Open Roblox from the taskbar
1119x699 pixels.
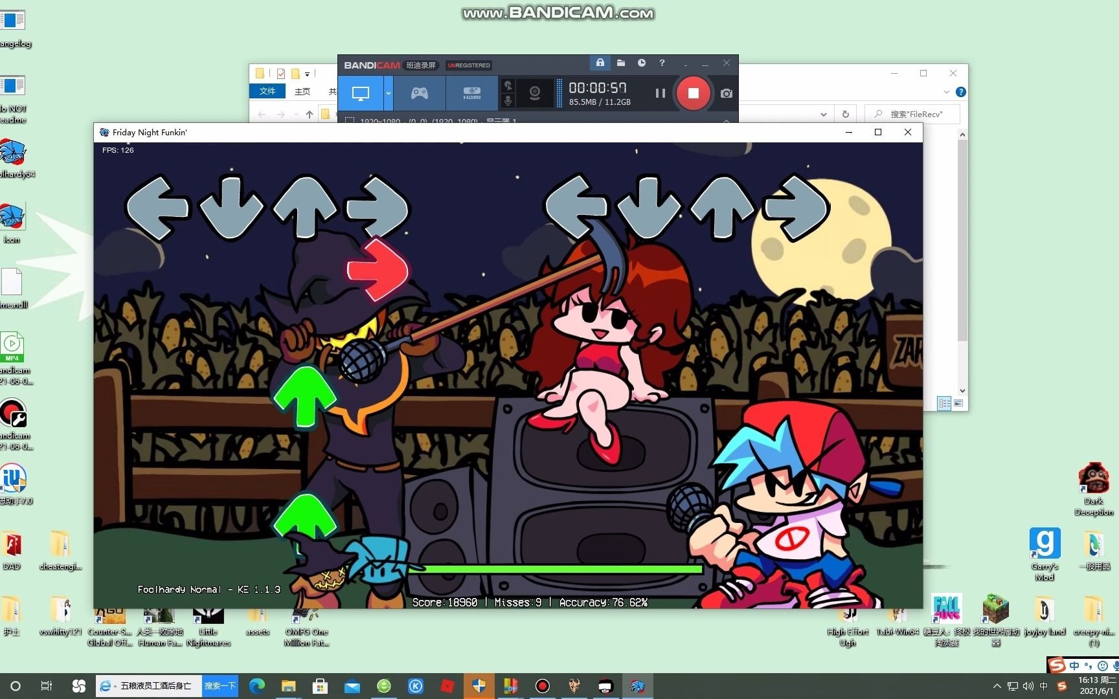tap(447, 686)
